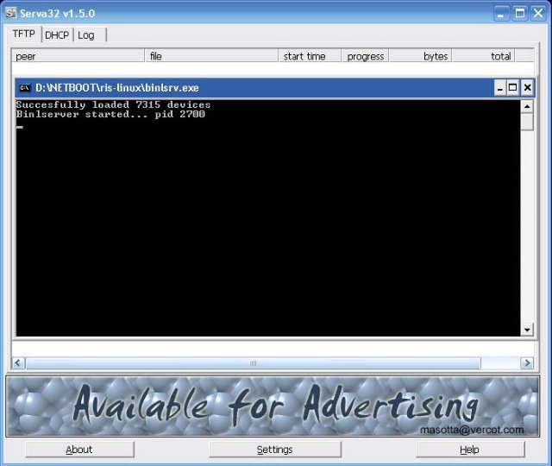Click the Help button

(469, 450)
